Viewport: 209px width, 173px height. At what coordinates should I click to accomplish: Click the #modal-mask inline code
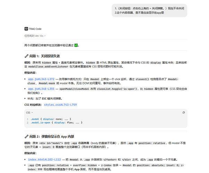click(47, 83)
